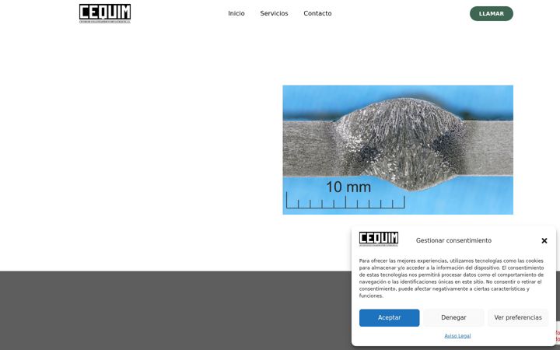This screenshot has height=350, width=560.
Task: Deny cookies with the Denegar button
Action: pyautogui.click(x=453, y=317)
